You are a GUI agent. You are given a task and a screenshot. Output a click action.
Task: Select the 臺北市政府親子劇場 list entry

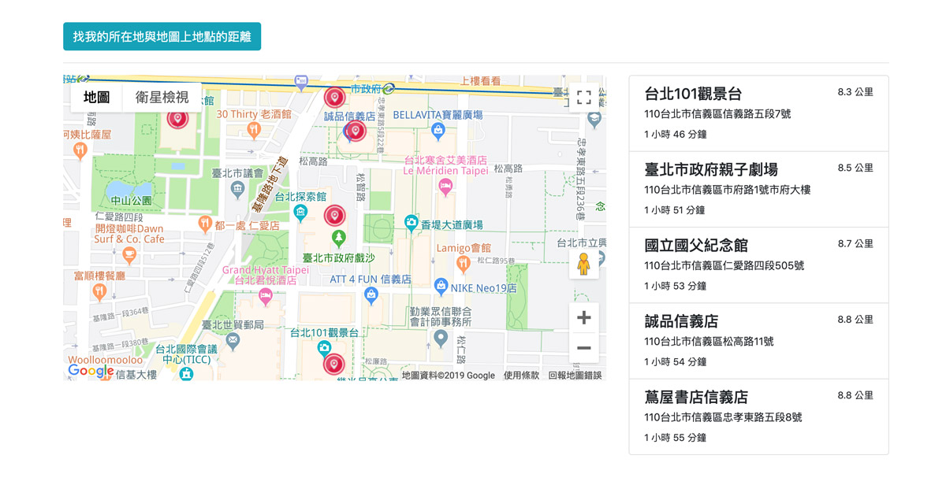point(758,189)
